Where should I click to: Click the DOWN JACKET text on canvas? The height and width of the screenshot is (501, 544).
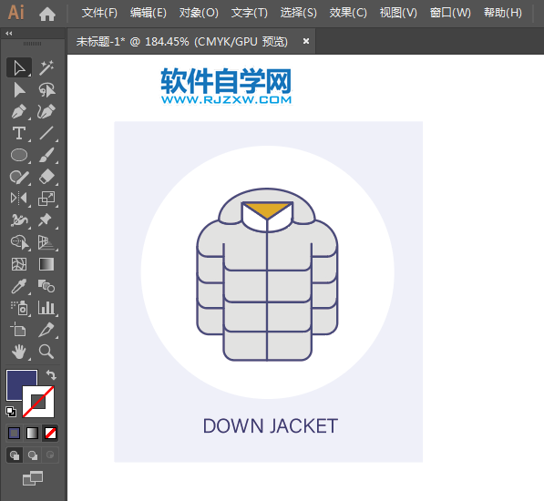pyautogui.click(x=271, y=426)
